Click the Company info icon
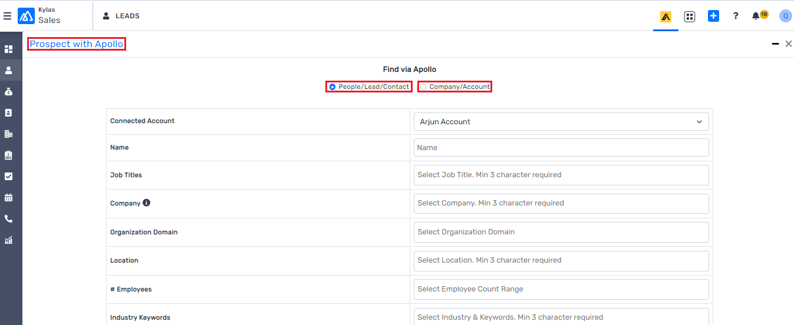 [147, 203]
